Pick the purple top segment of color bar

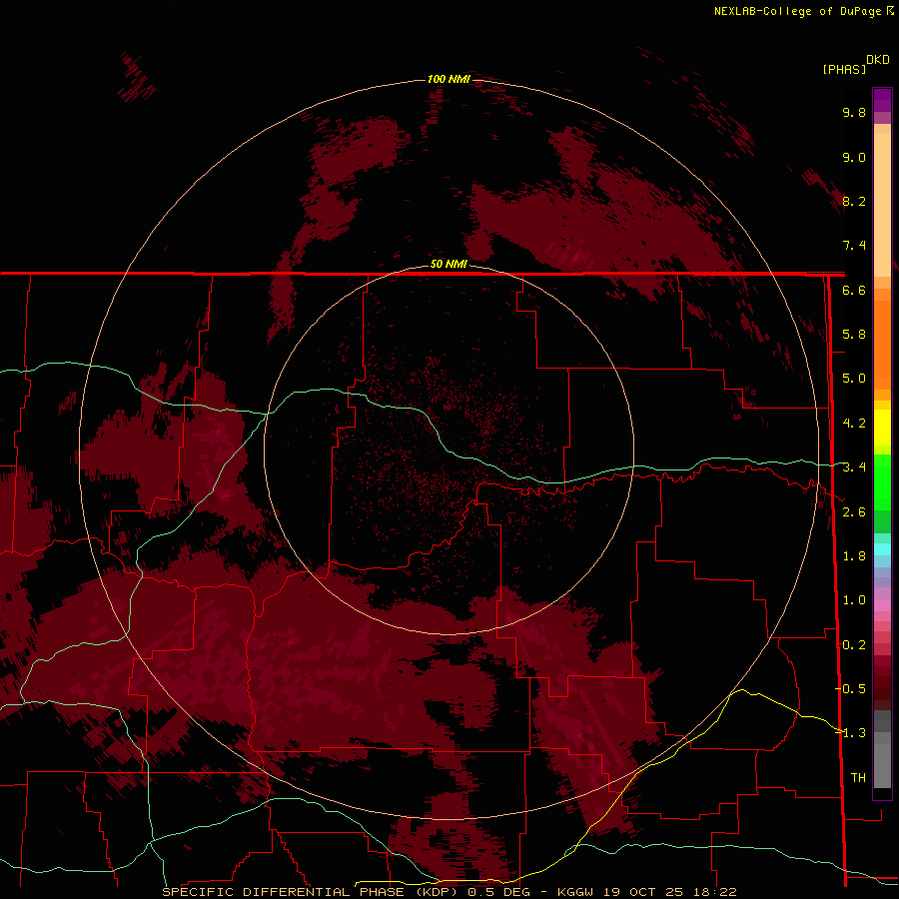882,100
